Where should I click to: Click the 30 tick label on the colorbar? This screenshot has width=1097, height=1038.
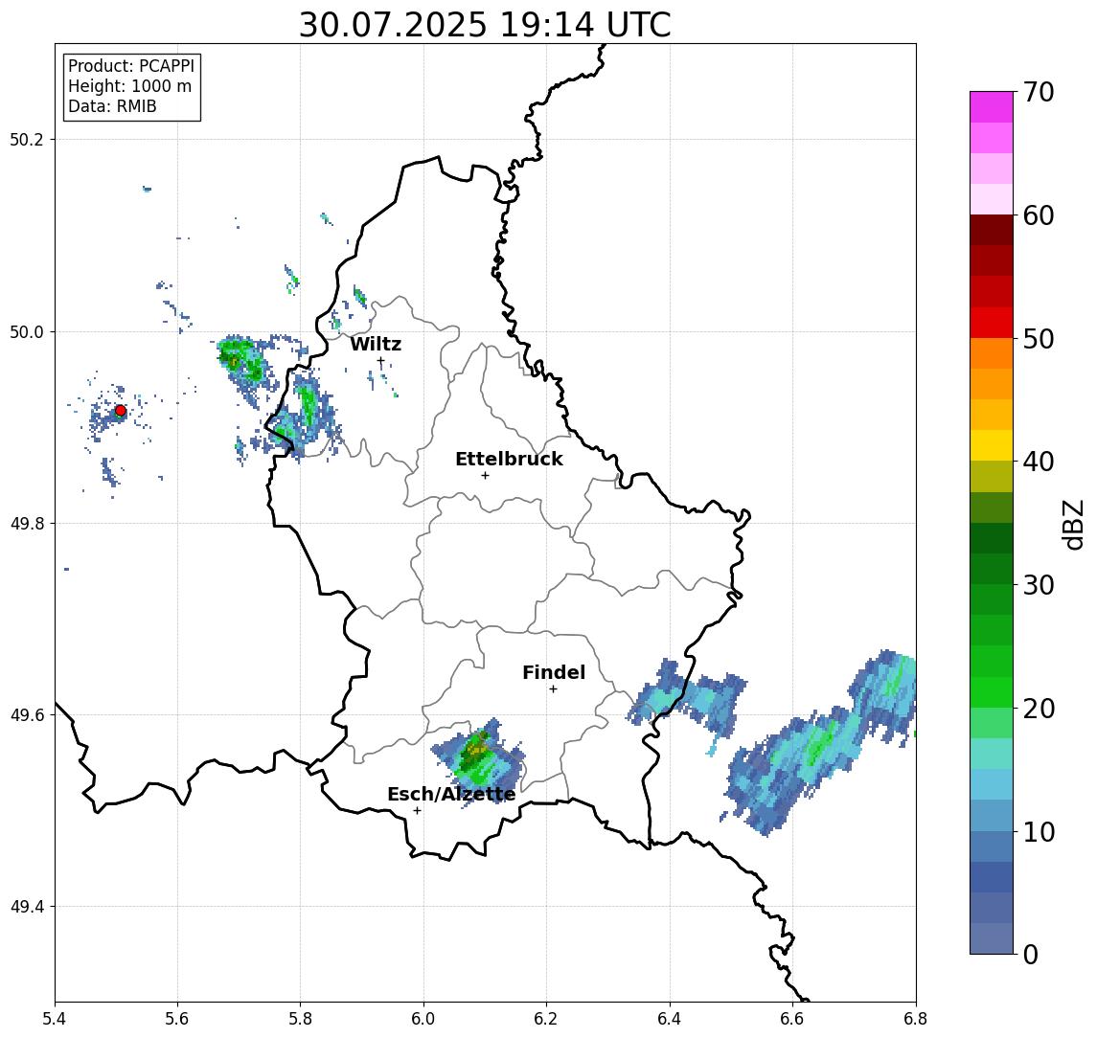click(x=1039, y=585)
